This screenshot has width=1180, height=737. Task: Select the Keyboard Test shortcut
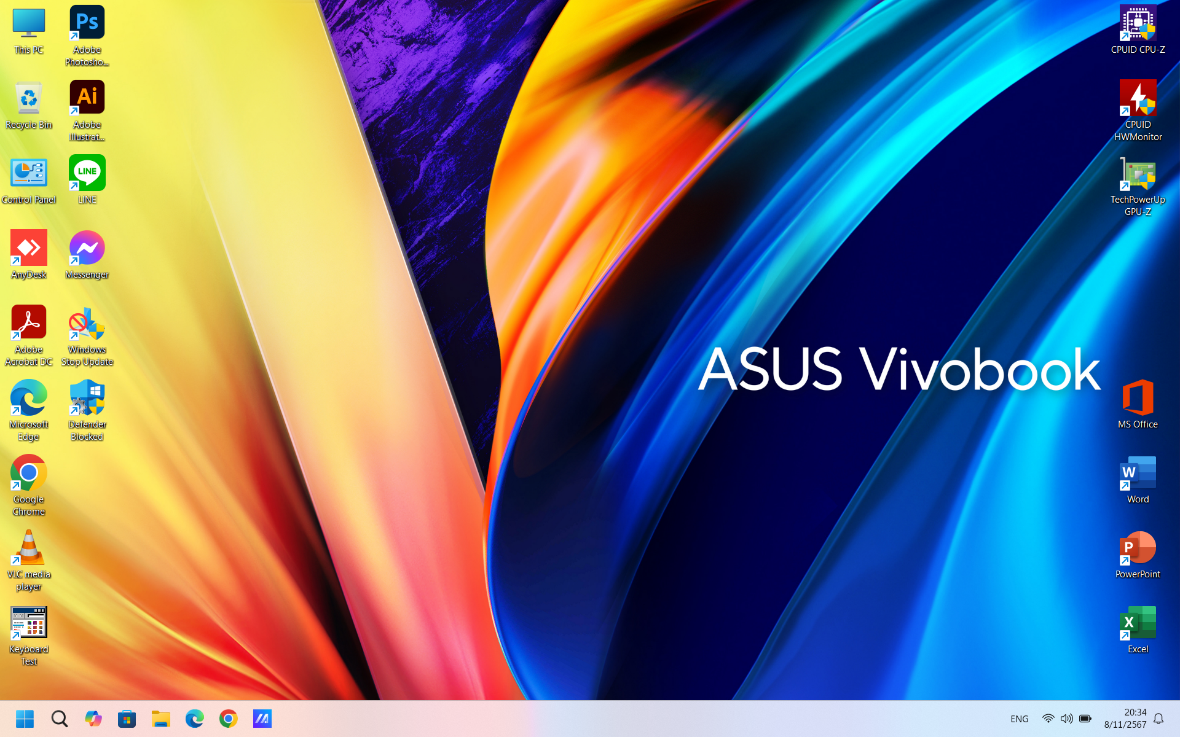coord(29,635)
